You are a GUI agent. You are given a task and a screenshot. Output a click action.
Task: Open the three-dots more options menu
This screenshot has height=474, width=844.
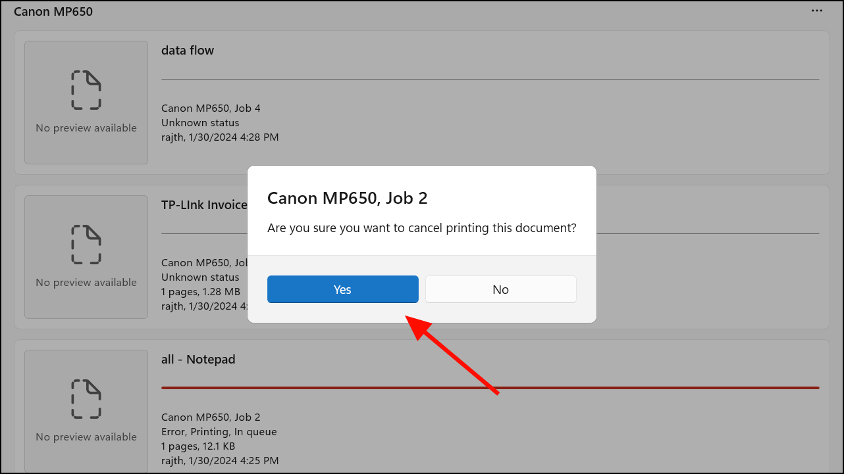pyautogui.click(x=817, y=11)
